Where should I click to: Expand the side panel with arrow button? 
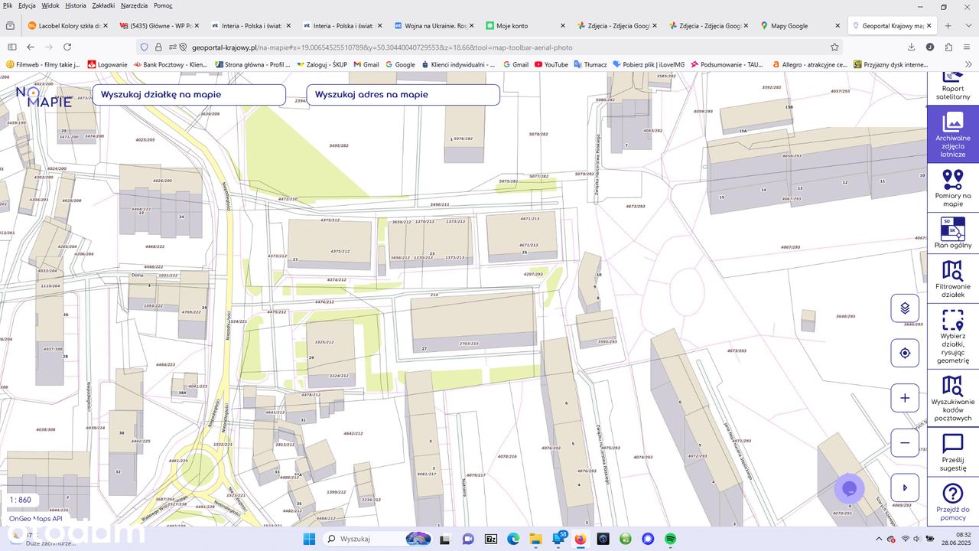click(905, 487)
